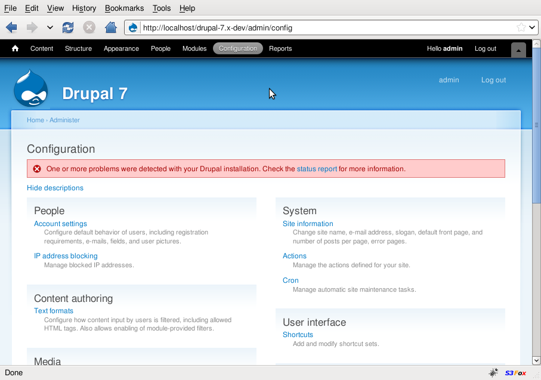Open Modules in admin toolbar
Image resolution: width=541 pixels, height=380 pixels.
(x=194, y=49)
